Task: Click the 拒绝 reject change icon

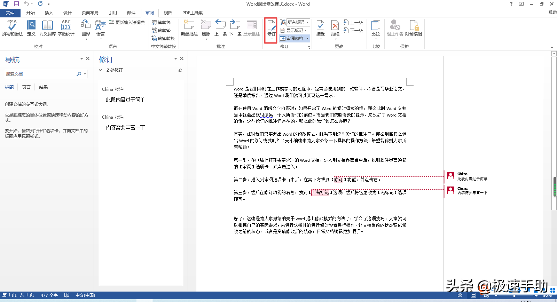Action: click(x=335, y=28)
